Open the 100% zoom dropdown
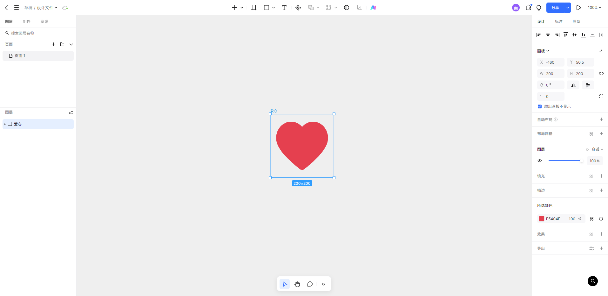Viewport: 608px width, 296px height. pos(595,8)
